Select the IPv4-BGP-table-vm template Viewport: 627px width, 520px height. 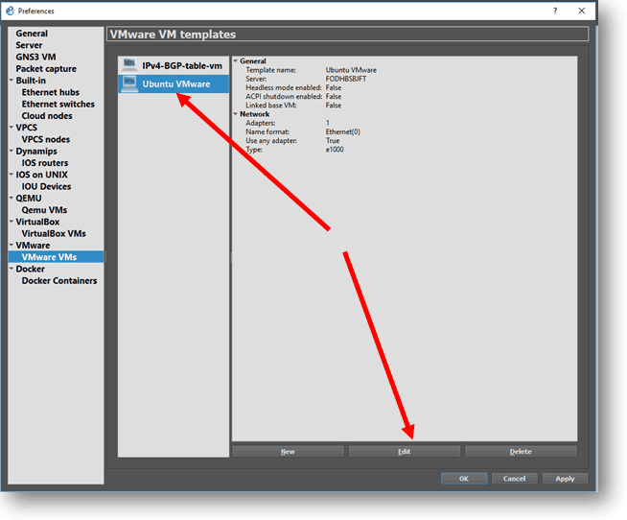[x=174, y=65]
